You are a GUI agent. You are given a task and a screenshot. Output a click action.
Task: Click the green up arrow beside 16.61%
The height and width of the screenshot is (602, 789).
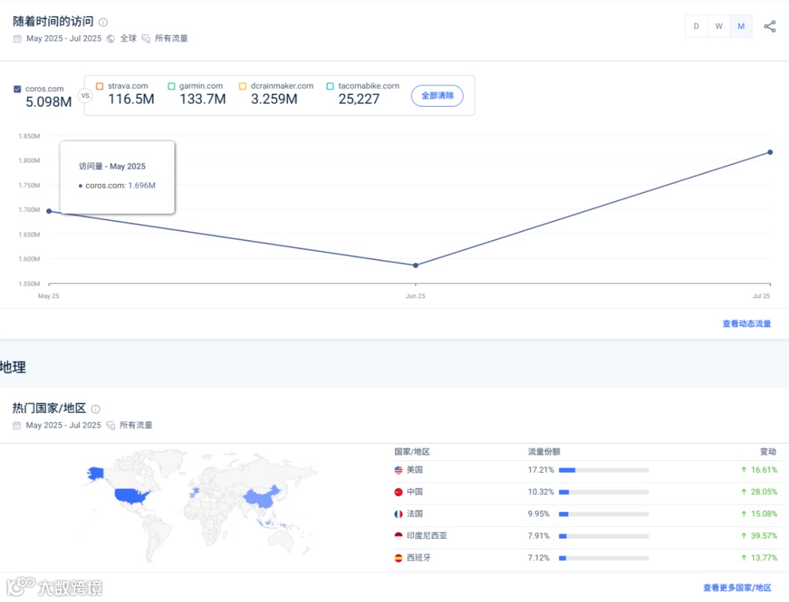coord(744,470)
